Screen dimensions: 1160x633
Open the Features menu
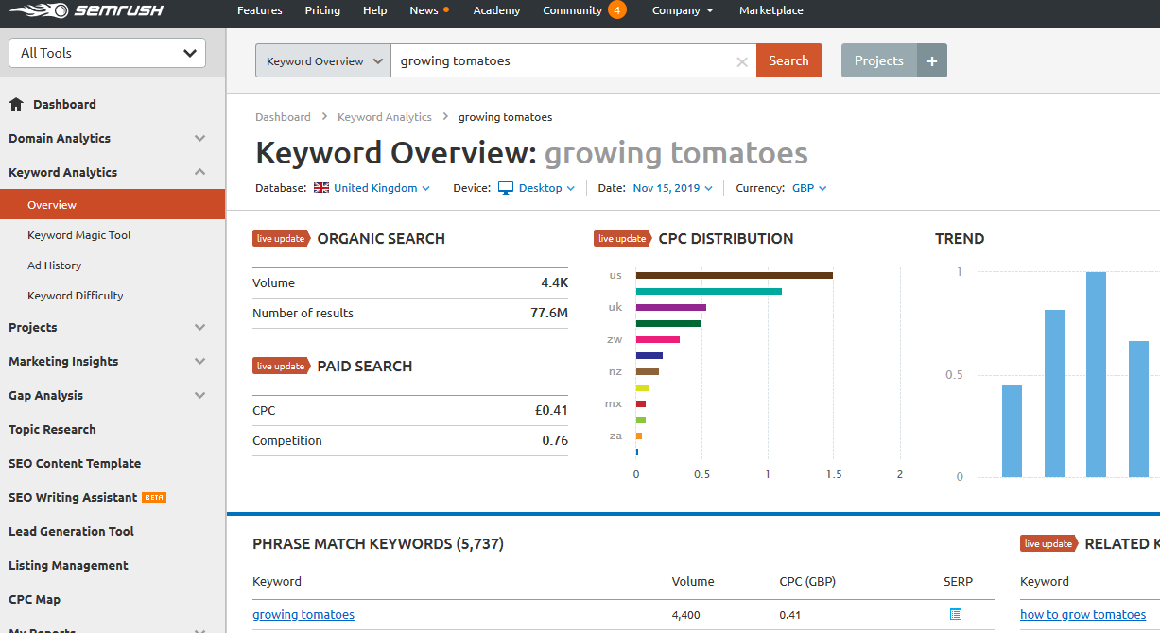pos(260,10)
